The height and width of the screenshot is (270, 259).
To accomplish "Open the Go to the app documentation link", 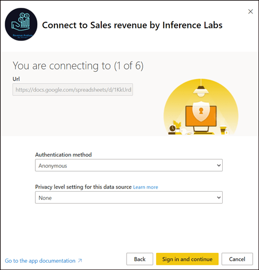I will click(40, 261).
